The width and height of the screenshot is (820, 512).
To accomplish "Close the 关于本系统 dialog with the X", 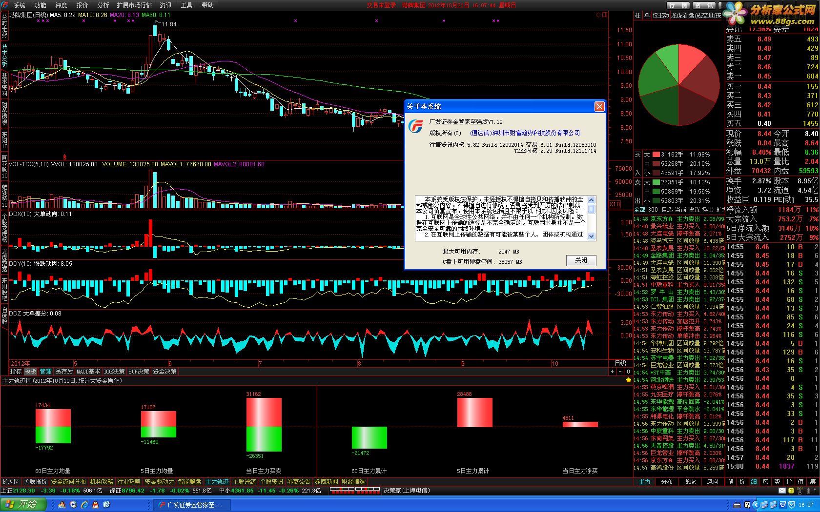I will pos(599,106).
